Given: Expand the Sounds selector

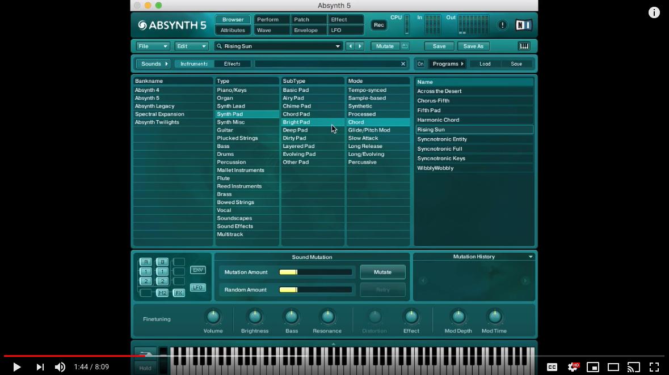Looking at the screenshot, I should (x=153, y=64).
